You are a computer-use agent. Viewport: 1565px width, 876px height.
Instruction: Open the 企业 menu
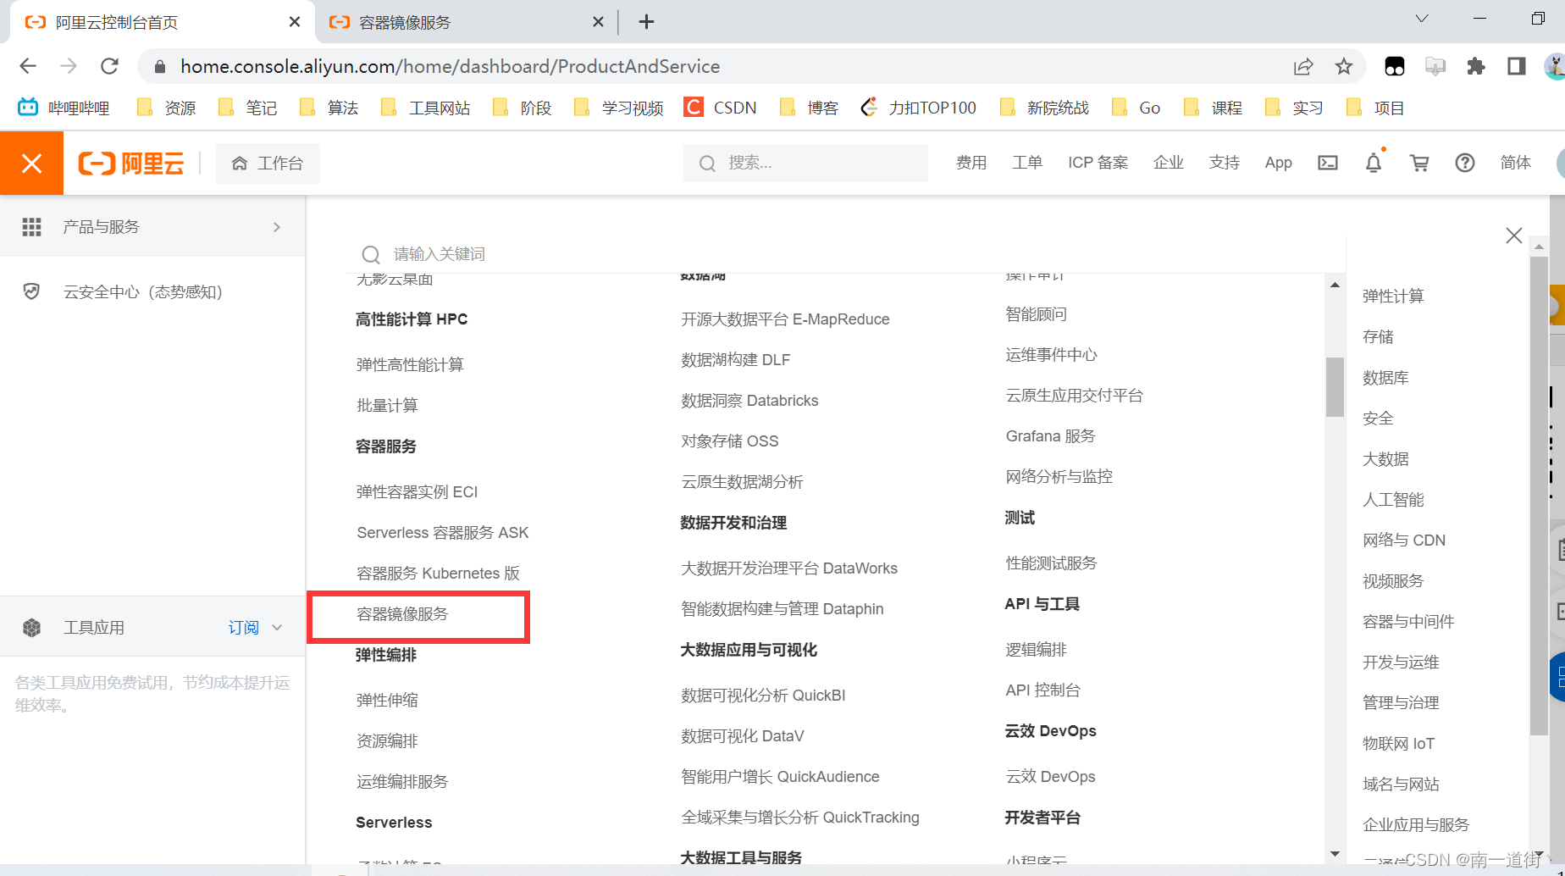click(1169, 163)
